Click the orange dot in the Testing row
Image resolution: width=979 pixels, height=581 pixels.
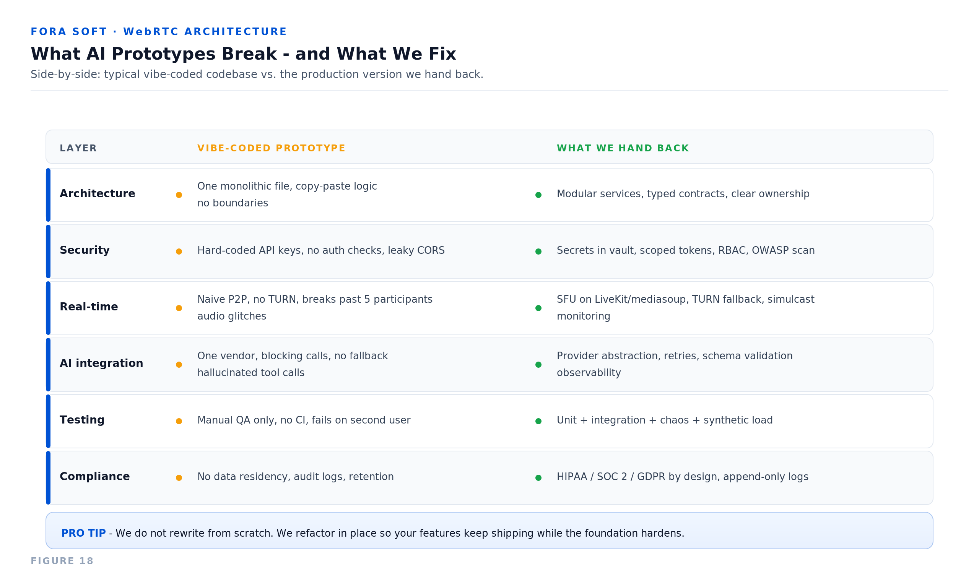[179, 421]
